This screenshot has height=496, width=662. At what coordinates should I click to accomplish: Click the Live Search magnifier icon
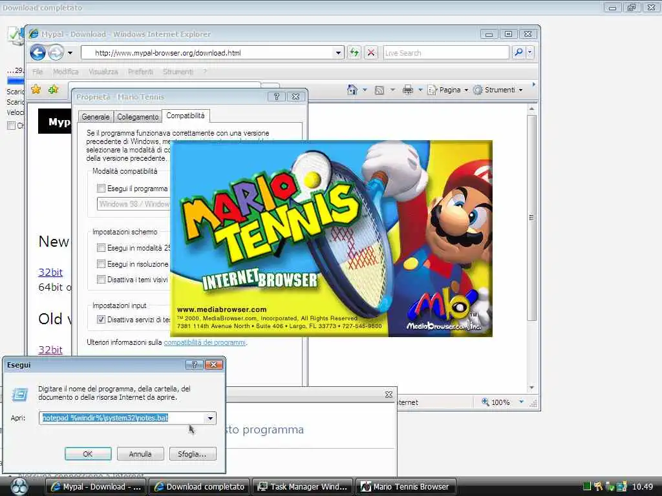pos(518,52)
